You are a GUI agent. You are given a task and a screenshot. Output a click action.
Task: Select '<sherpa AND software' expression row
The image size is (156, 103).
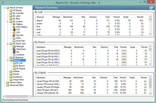click(92, 93)
